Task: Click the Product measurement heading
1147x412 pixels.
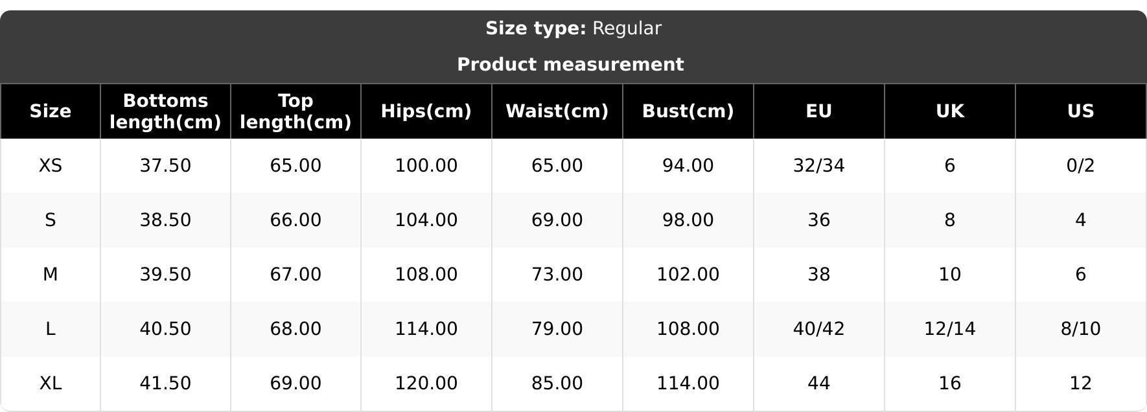Action: click(x=570, y=65)
